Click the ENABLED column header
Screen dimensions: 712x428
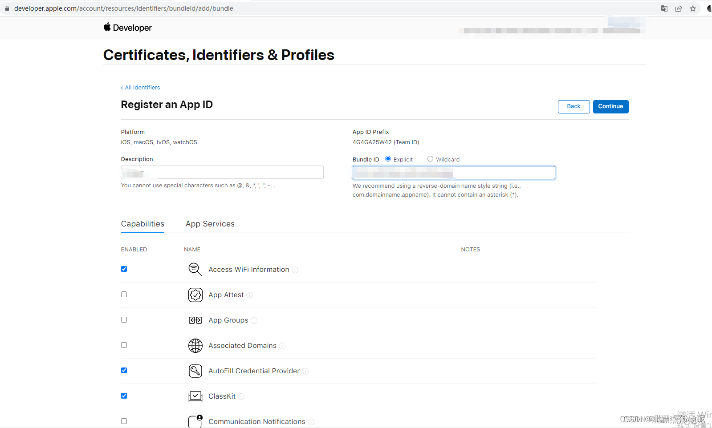point(134,250)
